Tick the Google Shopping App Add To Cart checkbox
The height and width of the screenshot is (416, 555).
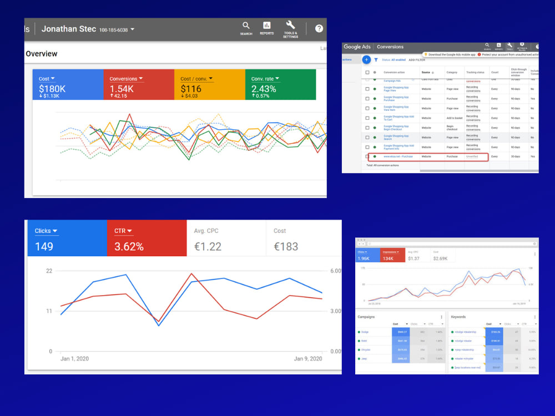pyautogui.click(x=367, y=118)
